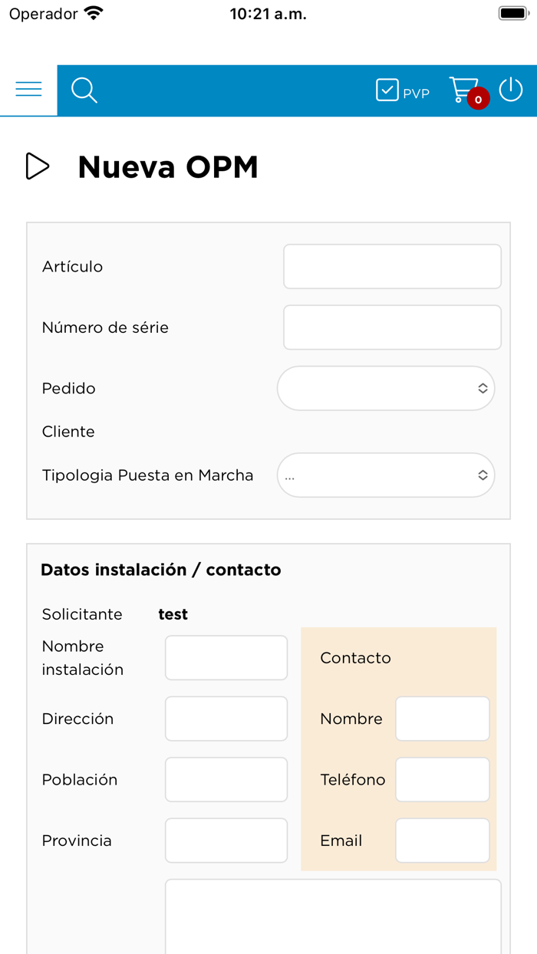The image size is (537, 954).
Task: Open the shopping cart
Action: coord(463,88)
